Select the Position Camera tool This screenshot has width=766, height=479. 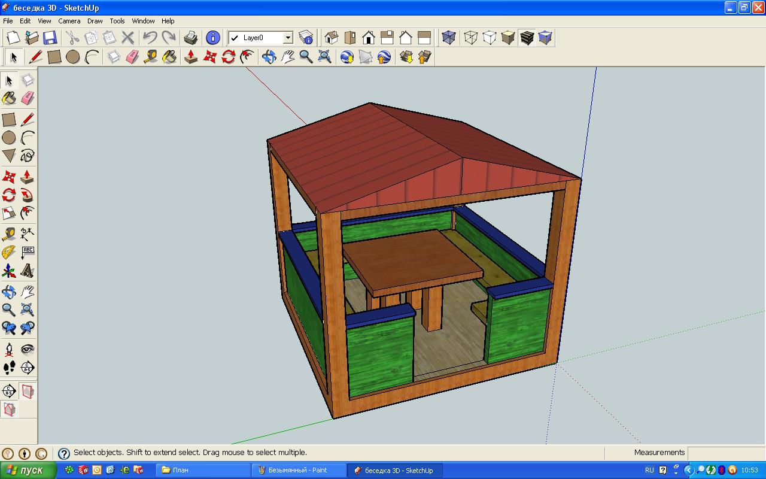click(x=9, y=349)
